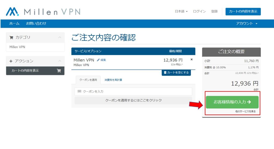Click the 他のサービスを見る link

245,111
